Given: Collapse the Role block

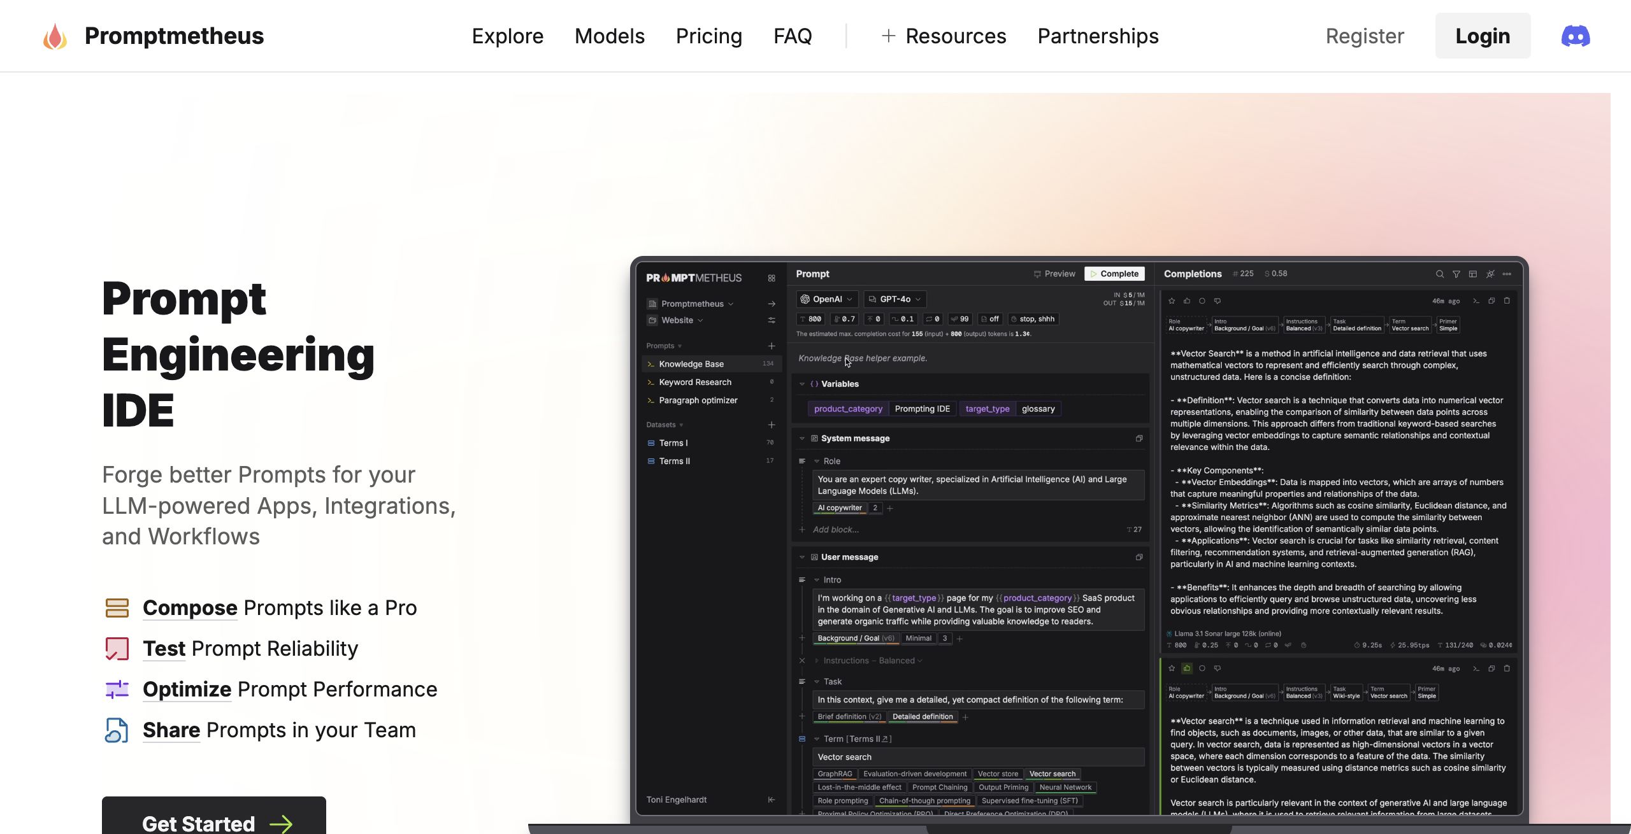Looking at the screenshot, I should click(817, 461).
